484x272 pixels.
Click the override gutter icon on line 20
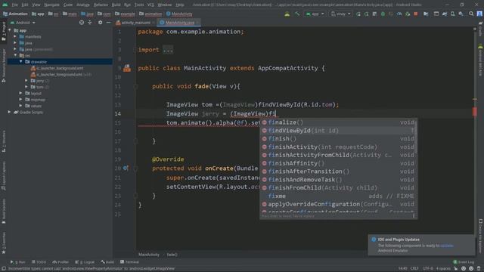click(x=126, y=168)
